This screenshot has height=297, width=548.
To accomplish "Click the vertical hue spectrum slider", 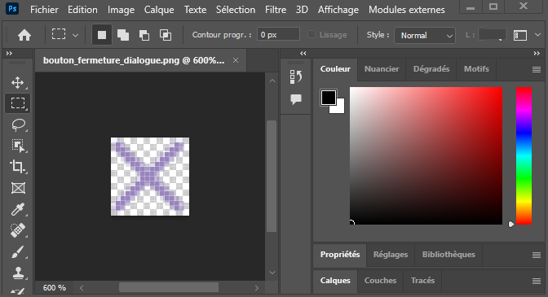I will click(x=524, y=155).
